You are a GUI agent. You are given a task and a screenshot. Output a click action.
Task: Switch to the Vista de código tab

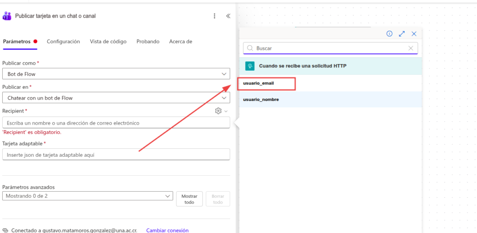click(x=108, y=41)
